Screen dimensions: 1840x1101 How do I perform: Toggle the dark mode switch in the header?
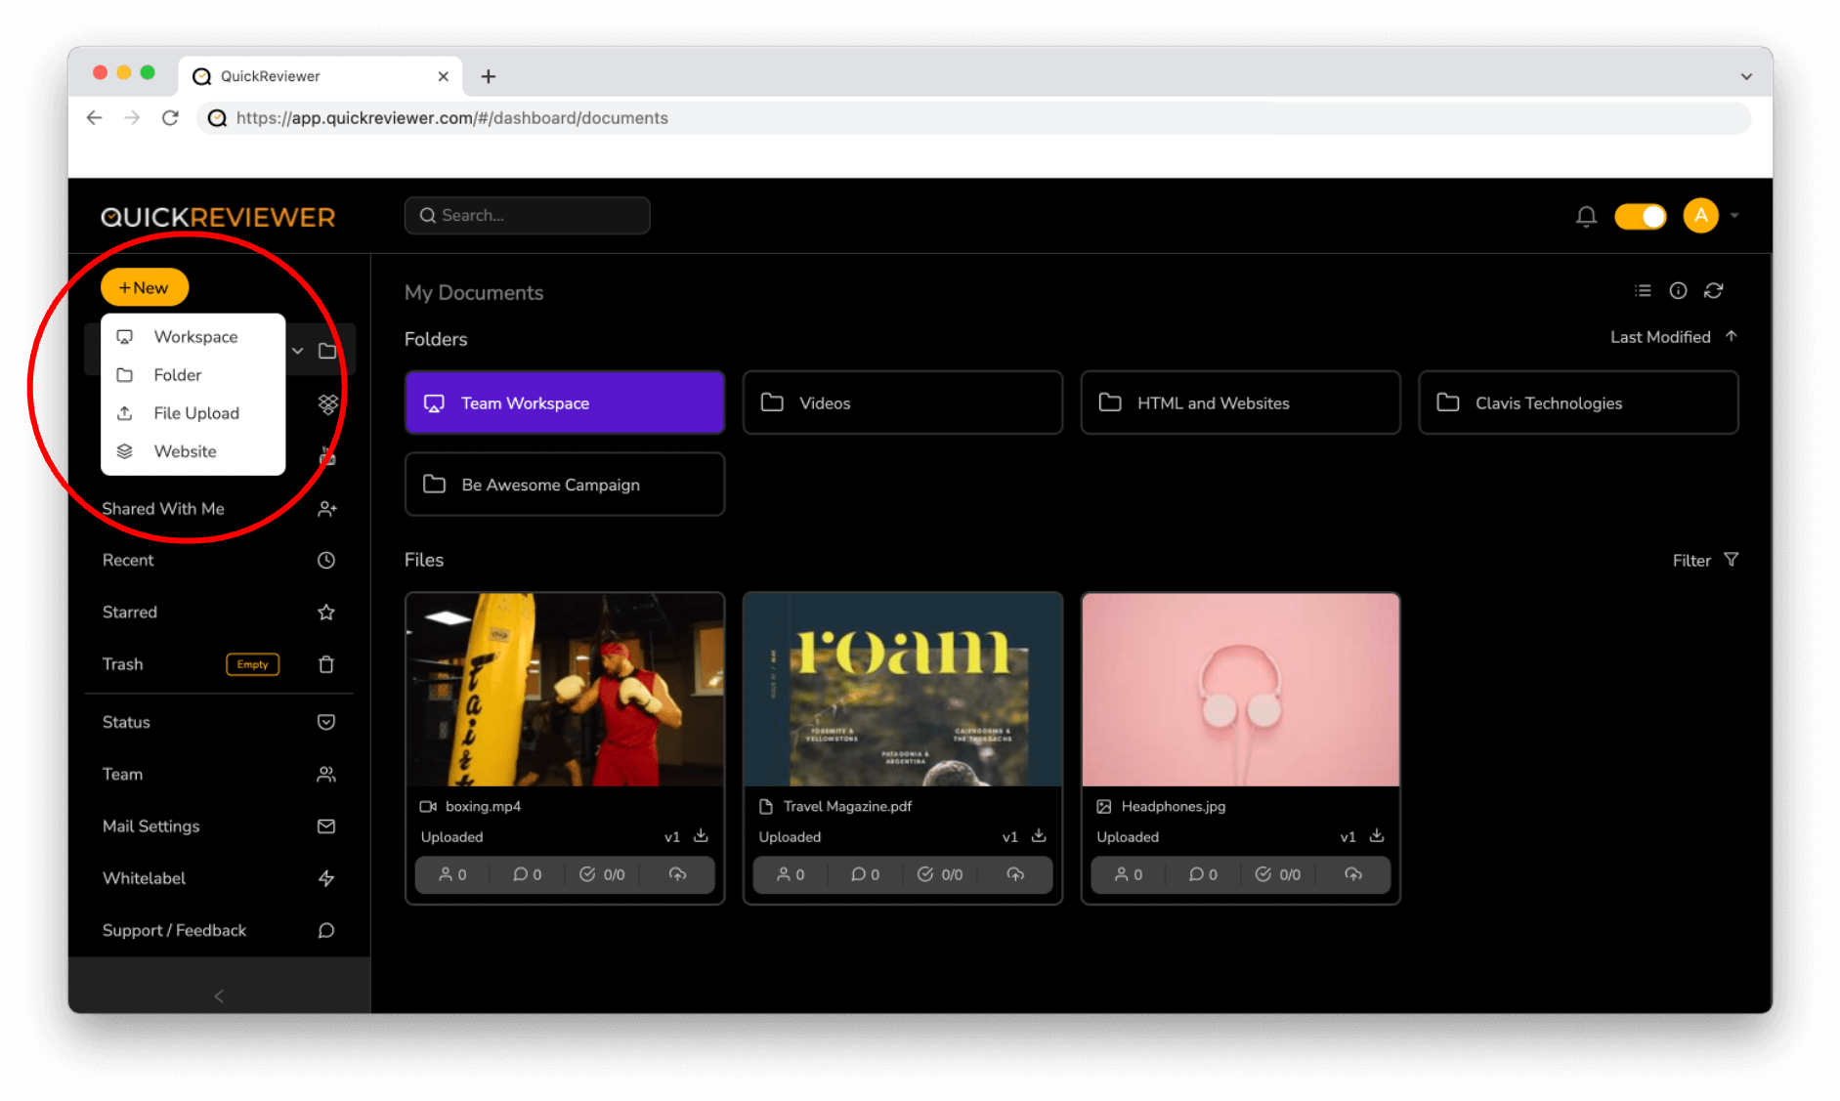coord(1641,216)
